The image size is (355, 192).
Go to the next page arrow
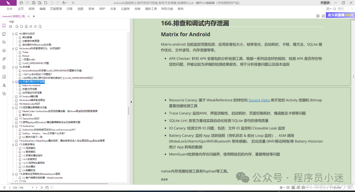36,187
